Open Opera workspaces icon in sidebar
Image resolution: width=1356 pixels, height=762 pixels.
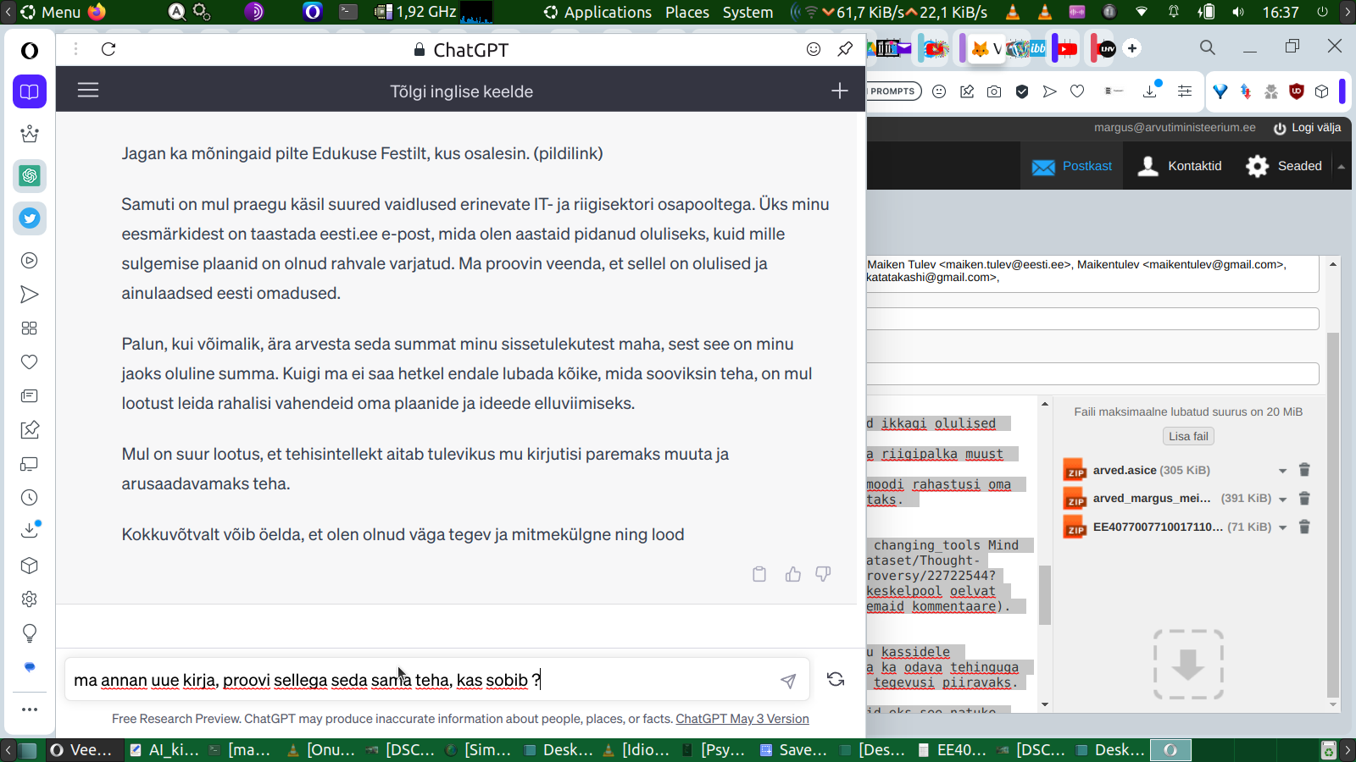point(30,91)
